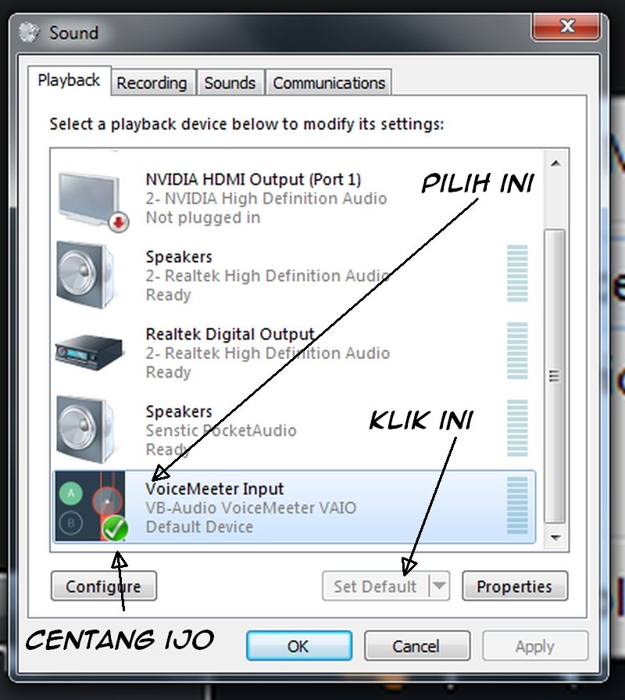Select "Realtek Digital Output" device name
Viewport: 625px width, 700px height.
click(x=230, y=334)
